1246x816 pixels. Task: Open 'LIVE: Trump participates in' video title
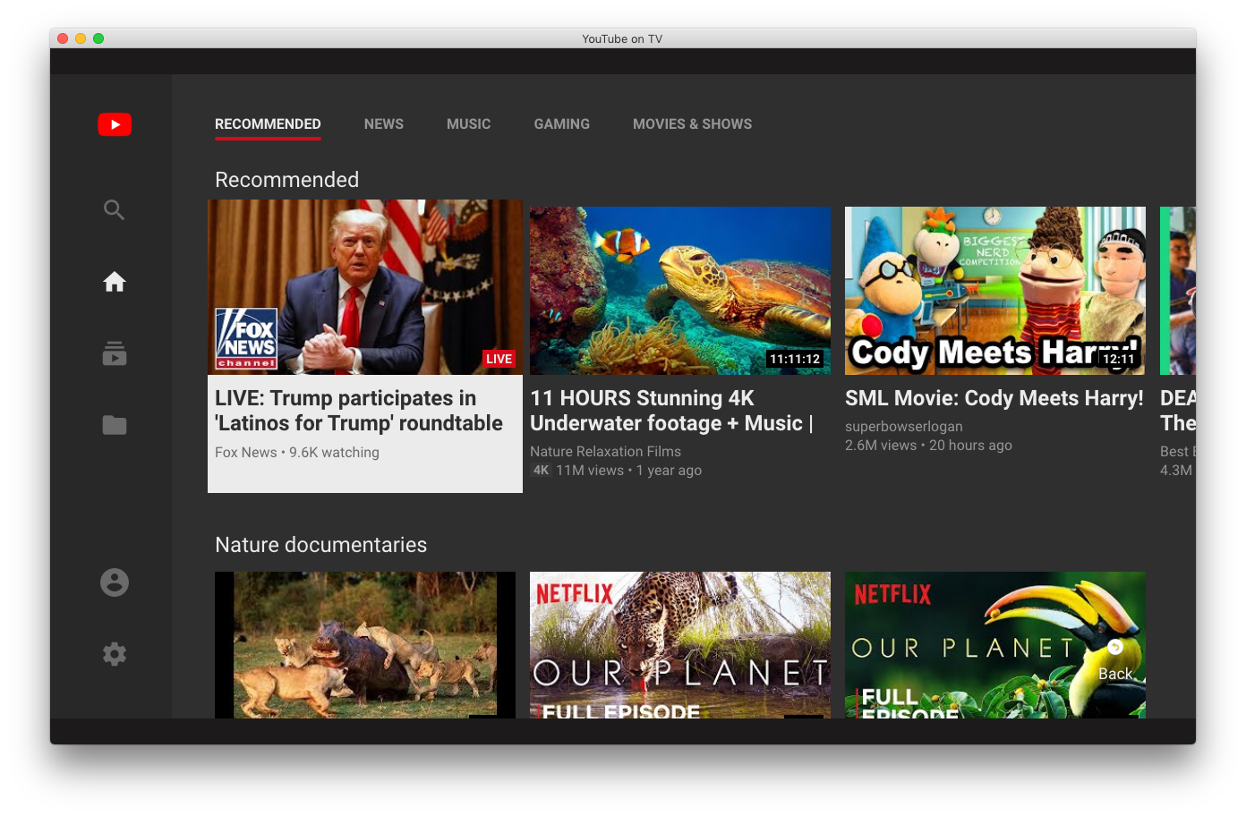point(359,411)
